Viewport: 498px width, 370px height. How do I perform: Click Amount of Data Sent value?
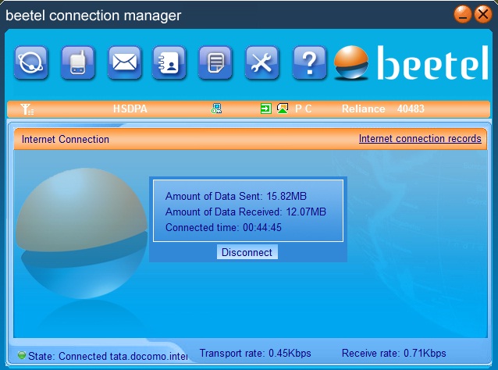286,196
